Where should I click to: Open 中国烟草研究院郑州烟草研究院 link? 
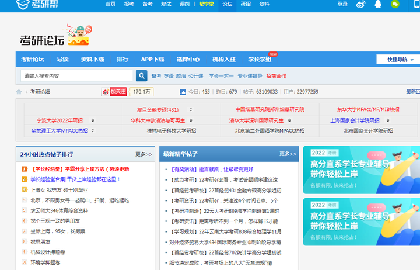click(x=269, y=109)
